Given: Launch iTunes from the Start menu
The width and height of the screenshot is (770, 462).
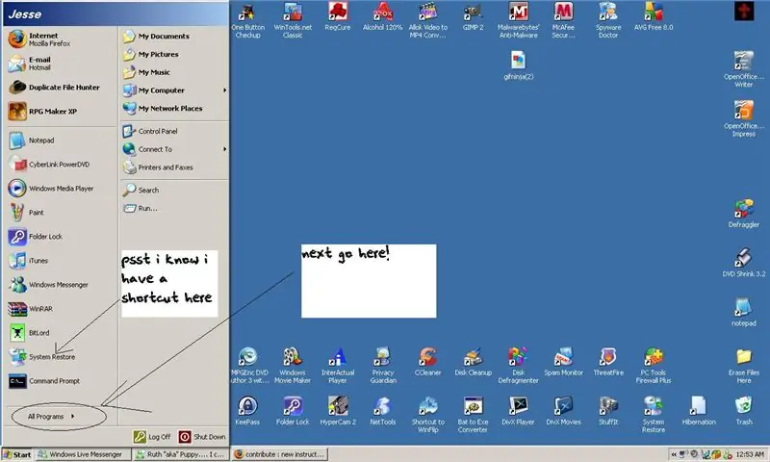Looking at the screenshot, I should [x=59, y=261].
